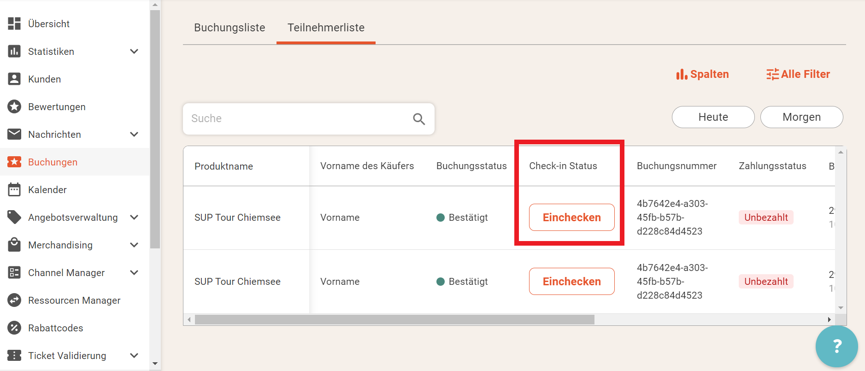Screen dimensions: 865x371
Task: Click the Übersicht dashboard icon
Action: click(14, 24)
